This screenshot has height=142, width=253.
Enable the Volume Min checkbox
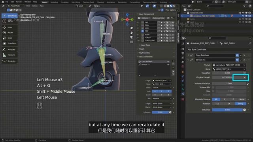213,88
